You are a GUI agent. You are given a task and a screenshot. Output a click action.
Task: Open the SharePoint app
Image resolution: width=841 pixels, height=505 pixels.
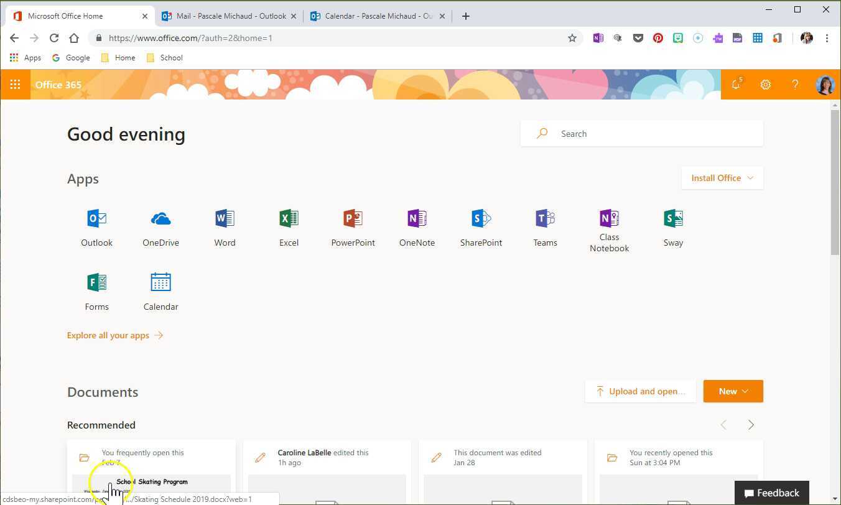pos(481,228)
